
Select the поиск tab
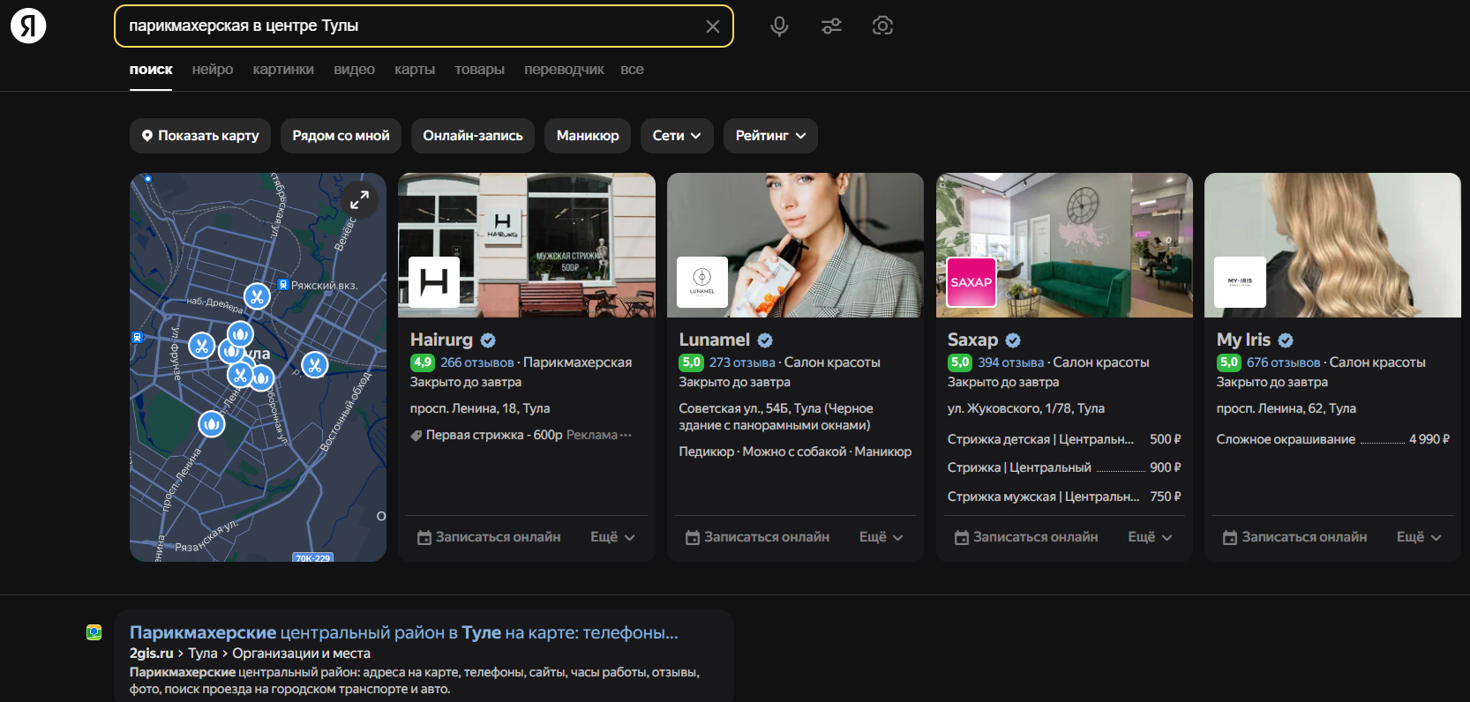click(151, 70)
